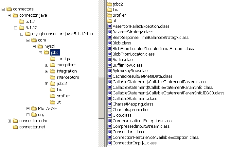230x147 pixels.
Task: Select the mysql tree item label
Action: point(50,46)
